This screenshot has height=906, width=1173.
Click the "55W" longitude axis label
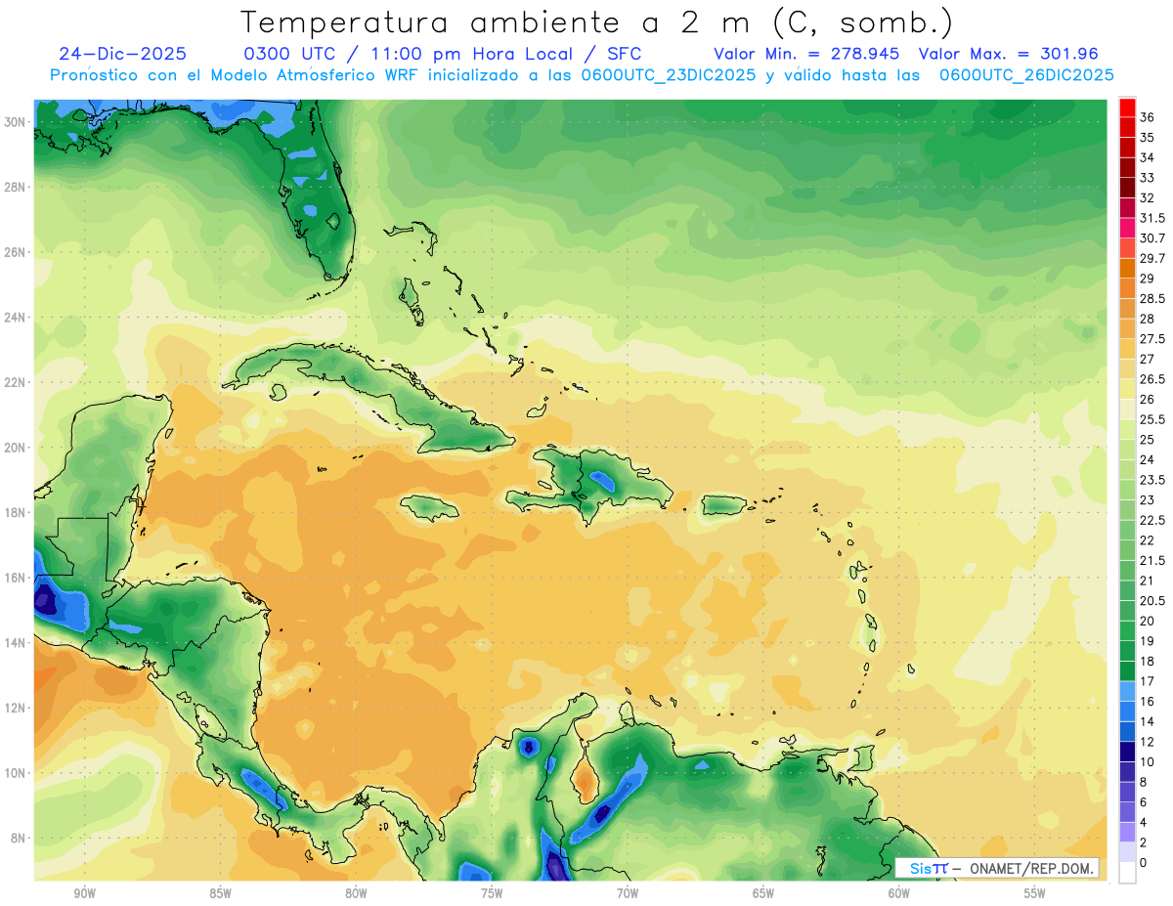point(1035,893)
